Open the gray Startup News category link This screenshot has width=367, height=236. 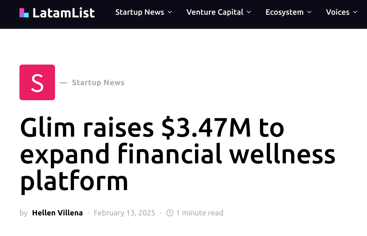[x=98, y=83]
